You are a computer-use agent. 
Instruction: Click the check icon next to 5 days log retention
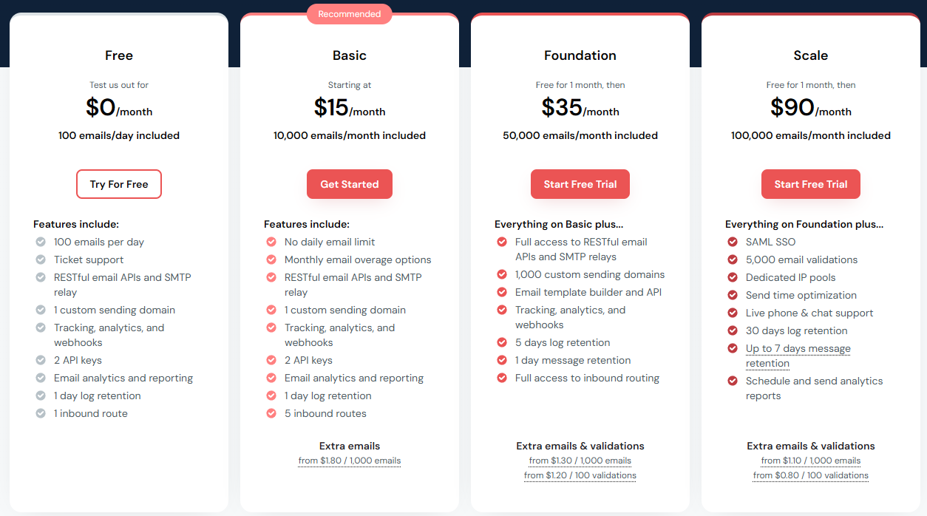502,342
